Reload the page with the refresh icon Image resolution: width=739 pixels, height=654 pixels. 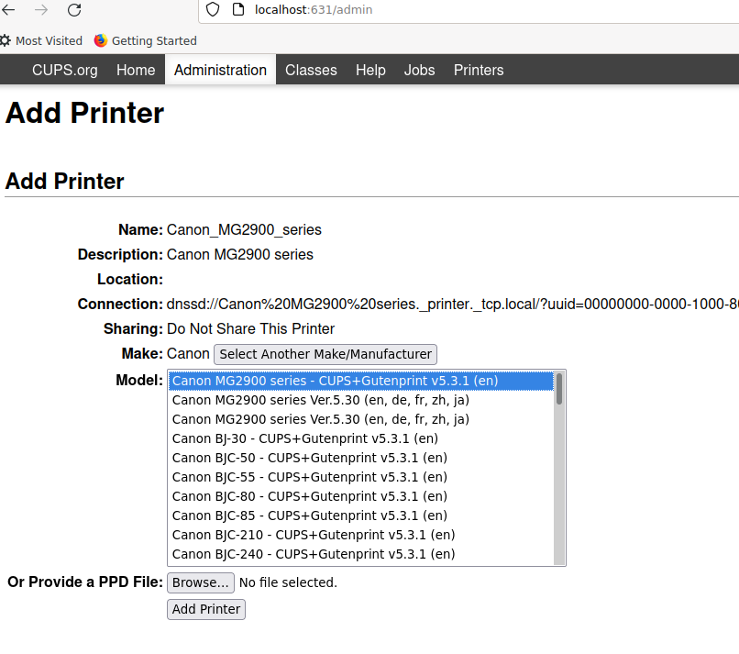click(x=74, y=9)
